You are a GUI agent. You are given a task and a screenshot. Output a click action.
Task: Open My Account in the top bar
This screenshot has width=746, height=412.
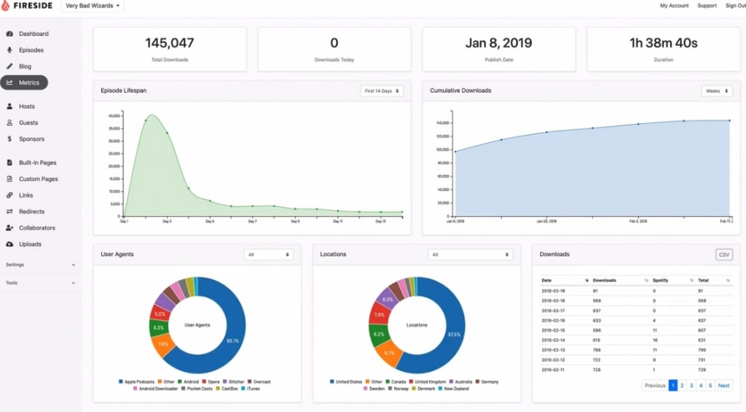pyautogui.click(x=674, y=6)
